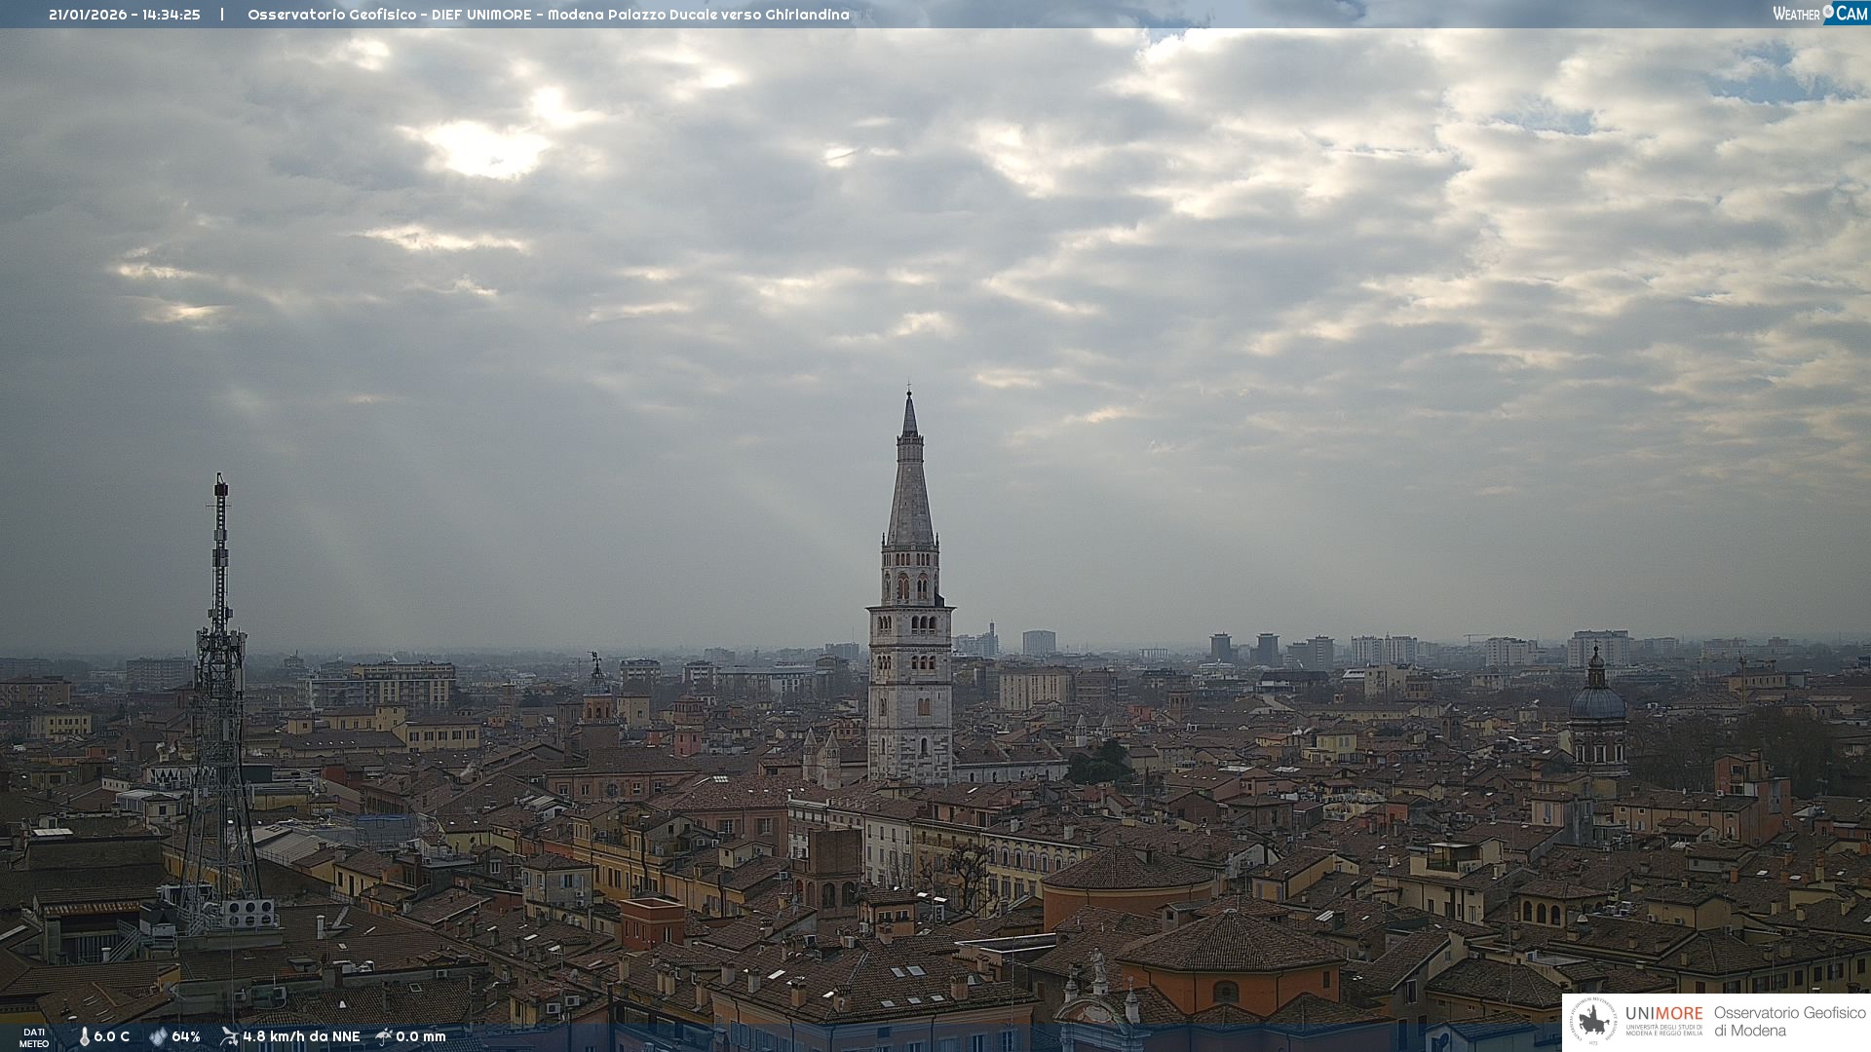Click the 21/01/2026 date timestamp
The width and height of the screenshot is (1871, 1052).
(88, 15)
